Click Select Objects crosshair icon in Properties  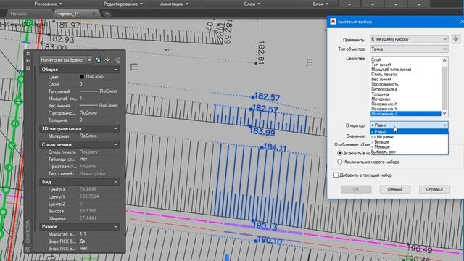(108, 60)
